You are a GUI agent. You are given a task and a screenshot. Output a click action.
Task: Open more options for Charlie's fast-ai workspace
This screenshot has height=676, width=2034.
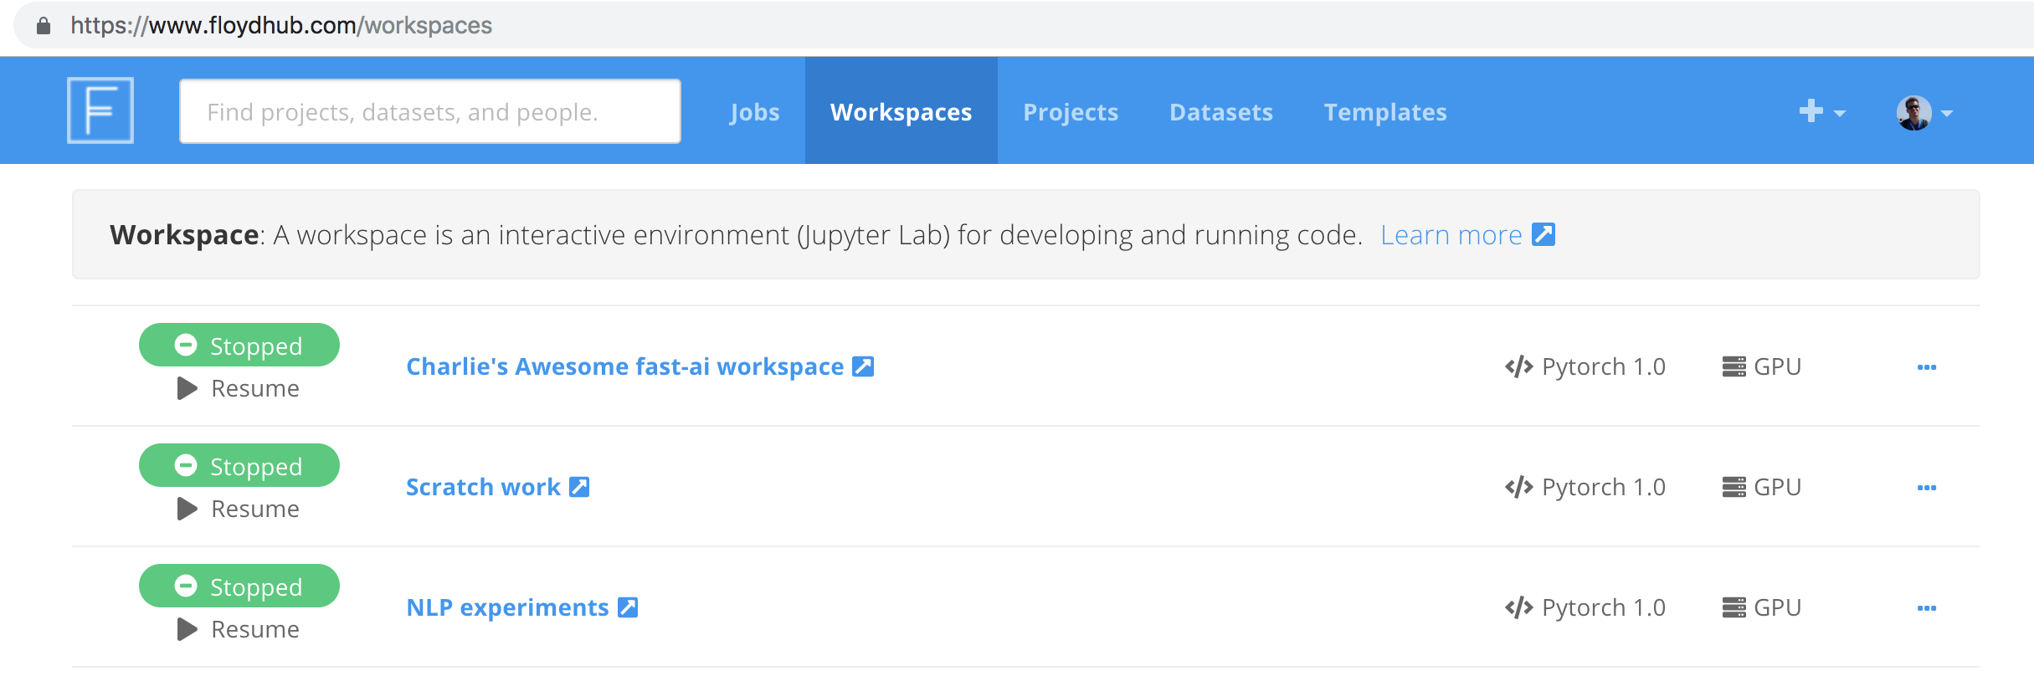(1926, 367)
